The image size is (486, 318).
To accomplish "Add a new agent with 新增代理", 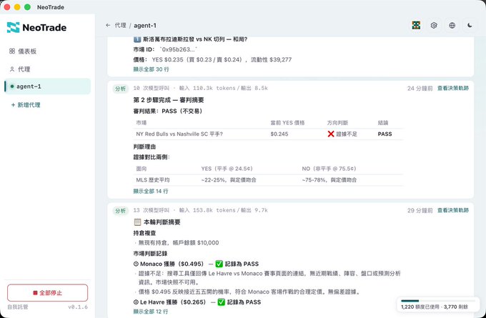I will point(26,105).
